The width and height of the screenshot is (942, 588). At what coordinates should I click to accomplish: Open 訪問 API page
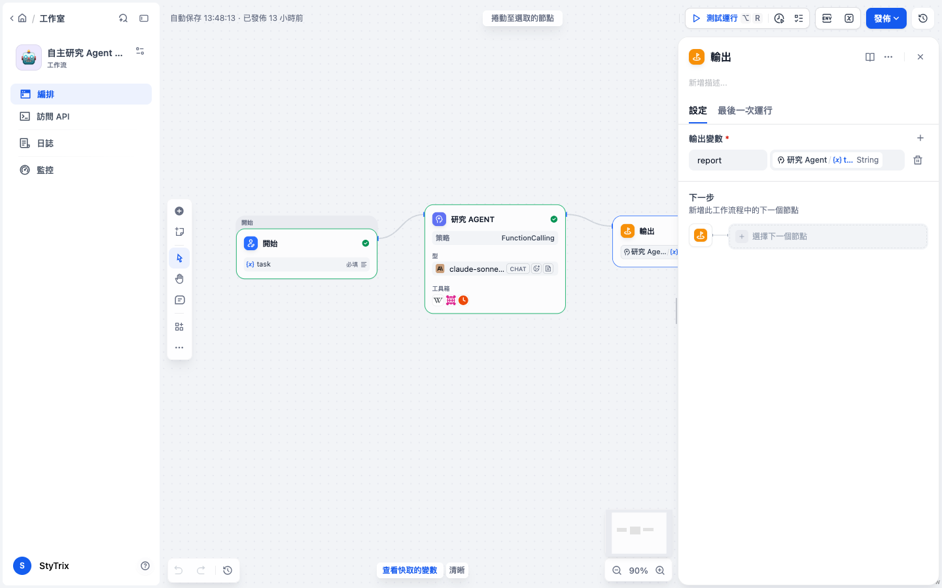pos(81,116)
